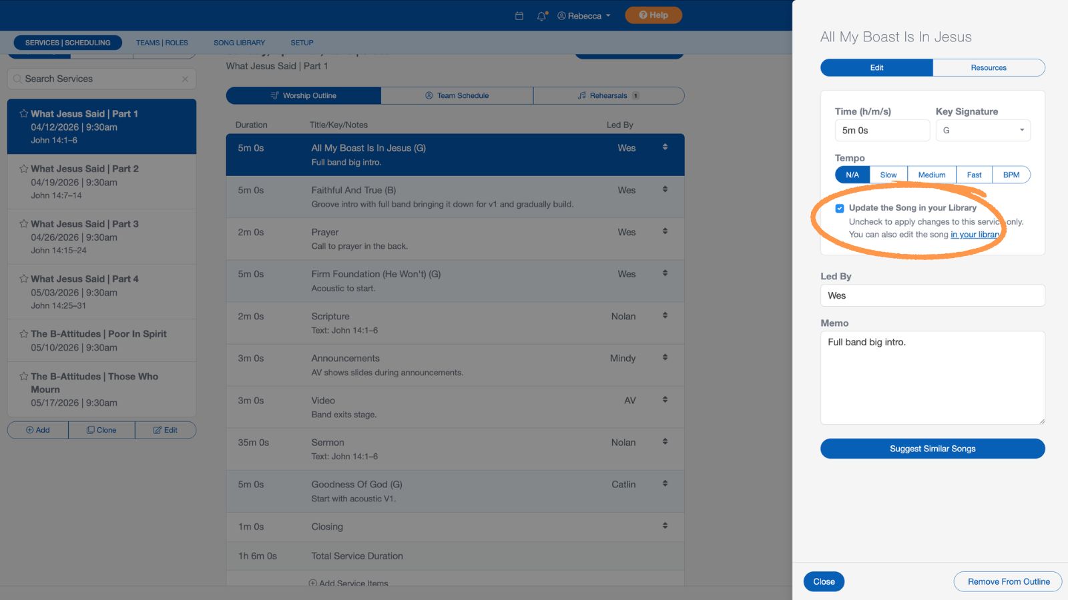Screen dimensions: 1068x600
Task: Open the calendar icon in header
Action: coord(519,16)
